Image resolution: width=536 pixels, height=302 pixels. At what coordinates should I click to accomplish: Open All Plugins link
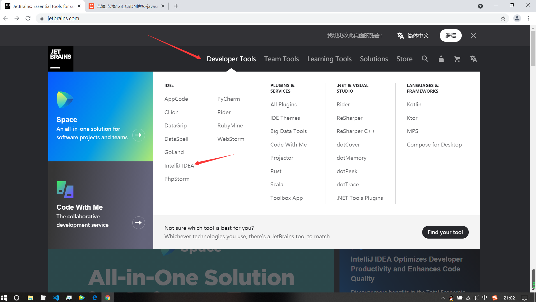tap(283, 104)
